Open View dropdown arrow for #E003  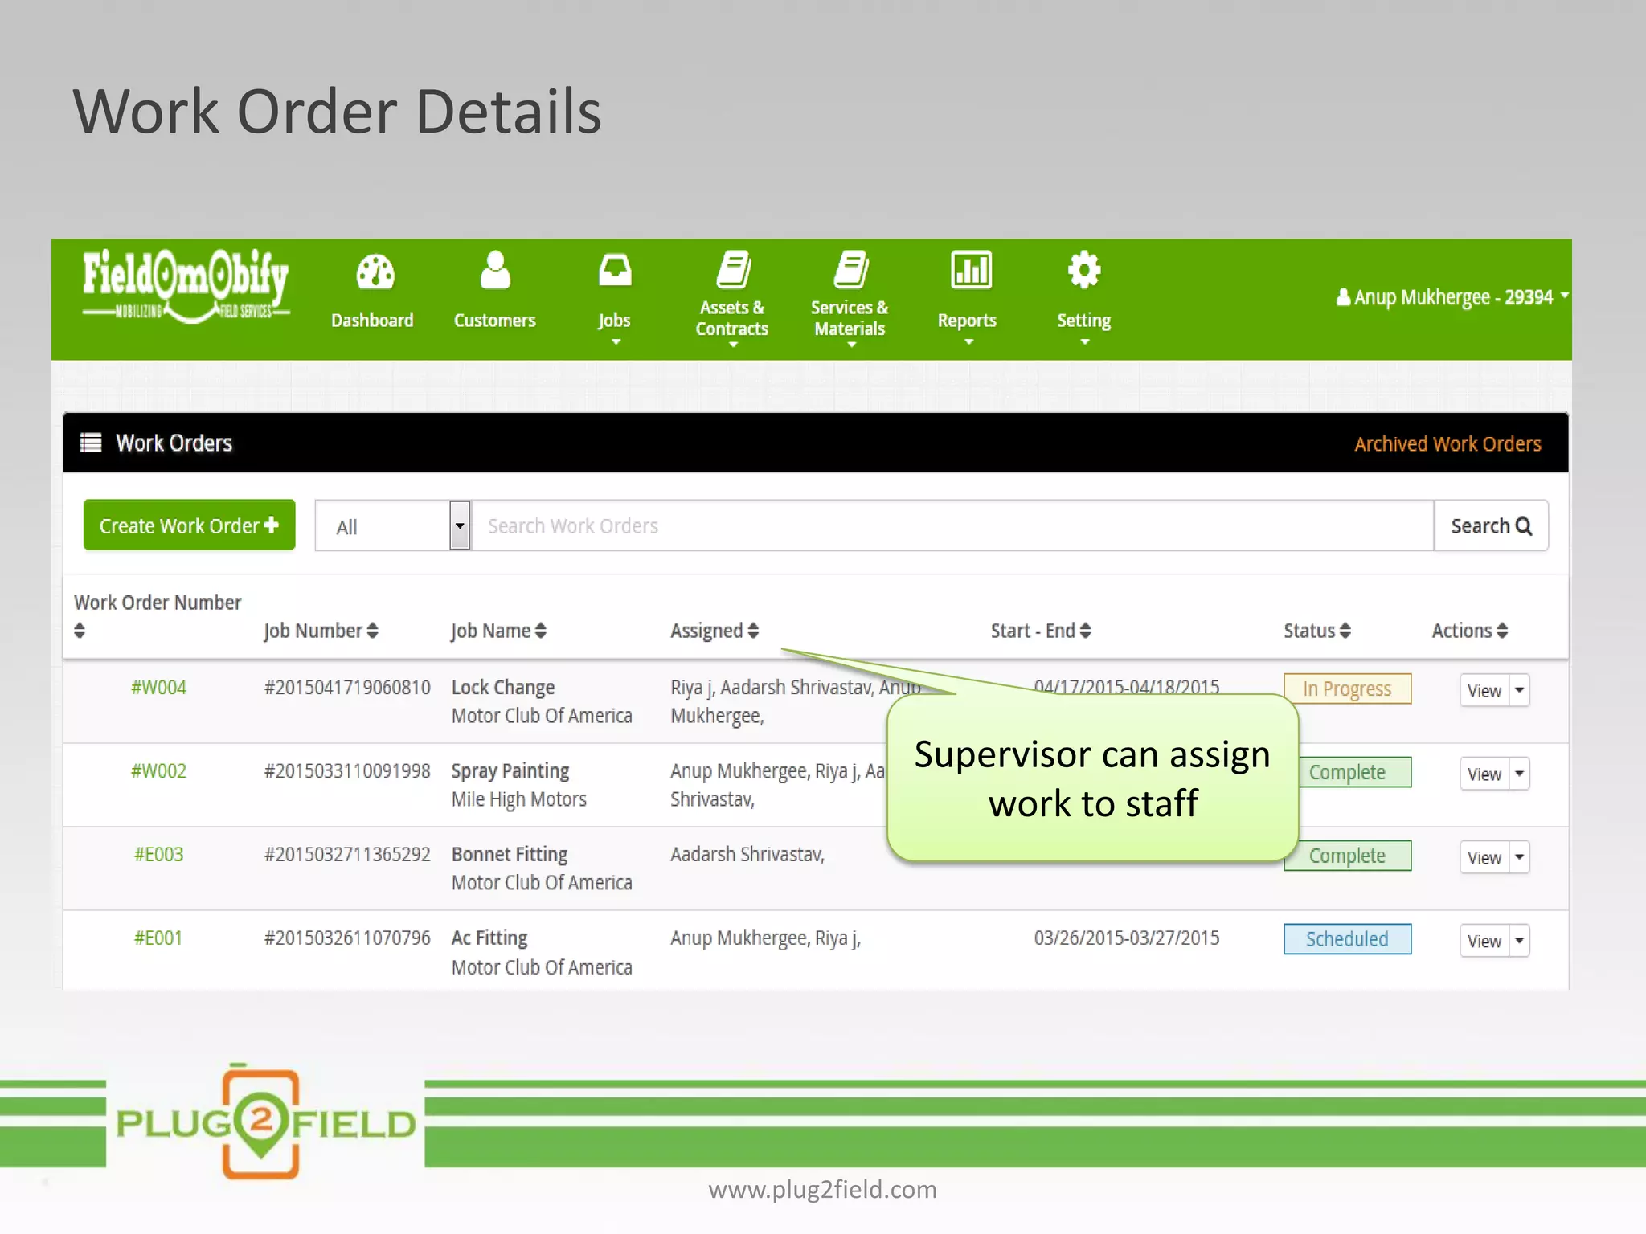click(1520, 858)
